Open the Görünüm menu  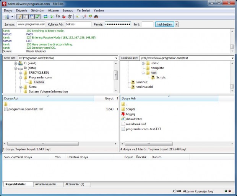pos(37,10)
